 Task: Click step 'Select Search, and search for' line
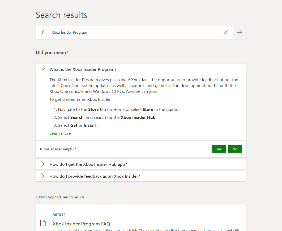[x=105, y=117]
